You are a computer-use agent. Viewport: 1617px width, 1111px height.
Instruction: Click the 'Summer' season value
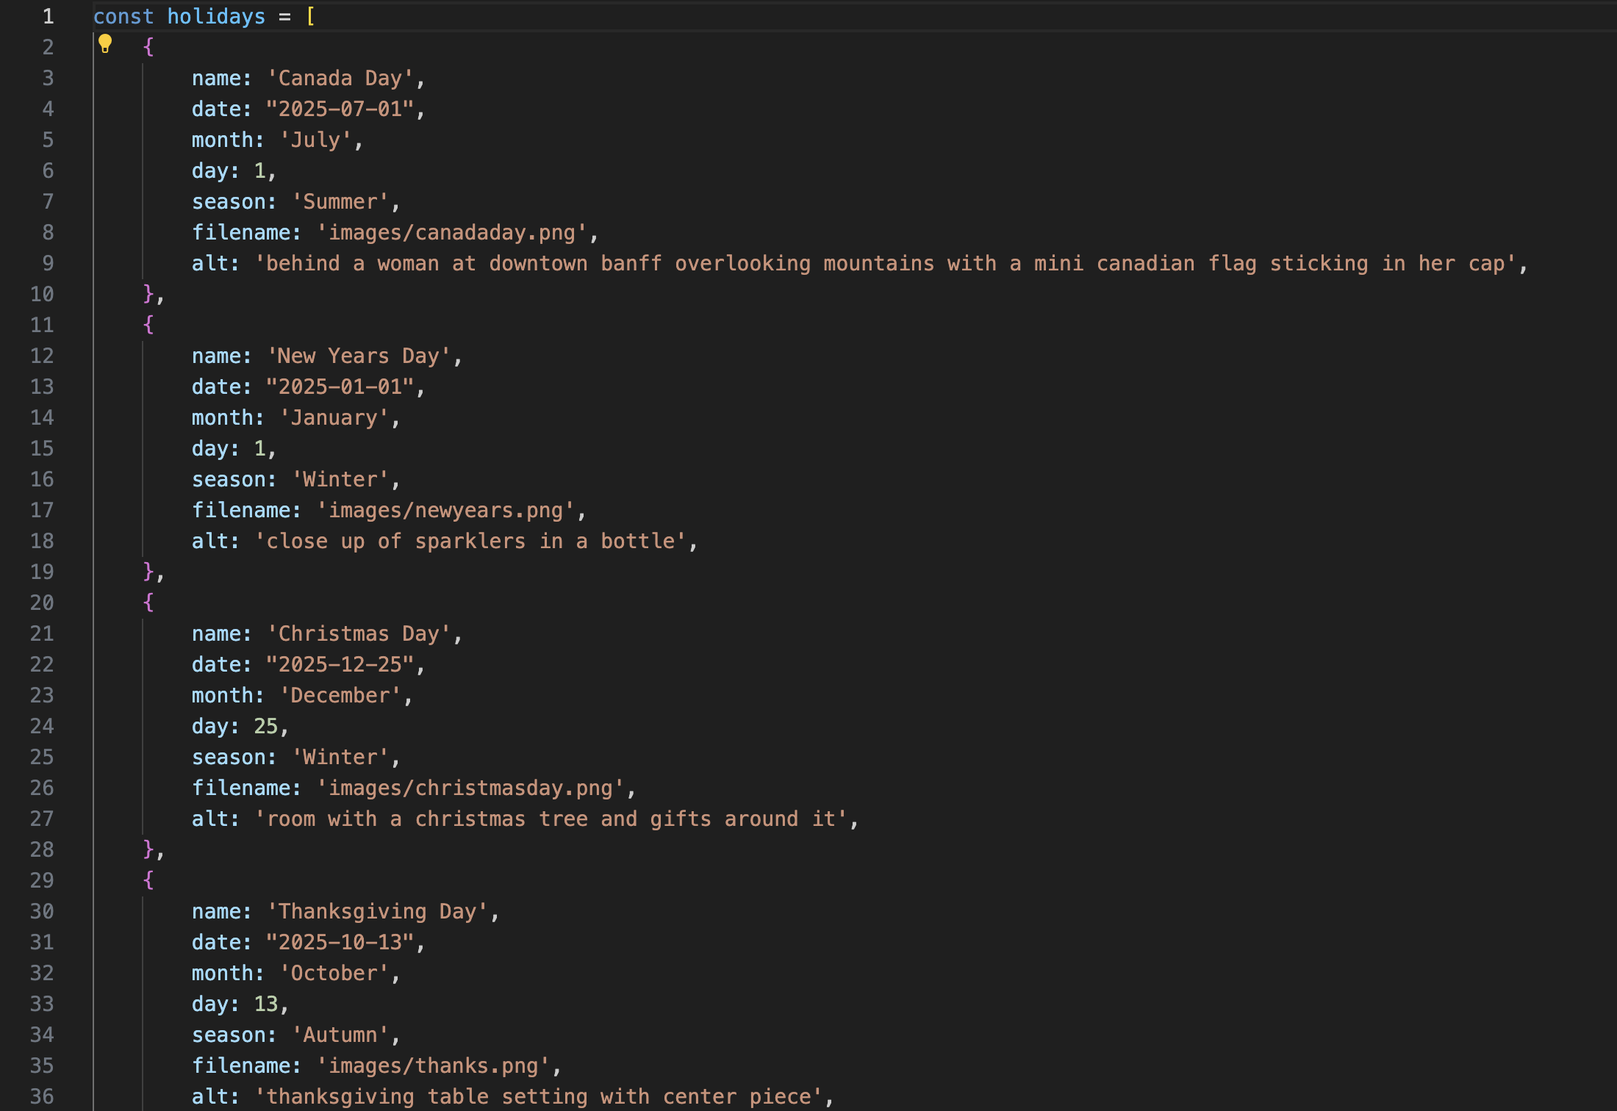(x=340, y=201)
